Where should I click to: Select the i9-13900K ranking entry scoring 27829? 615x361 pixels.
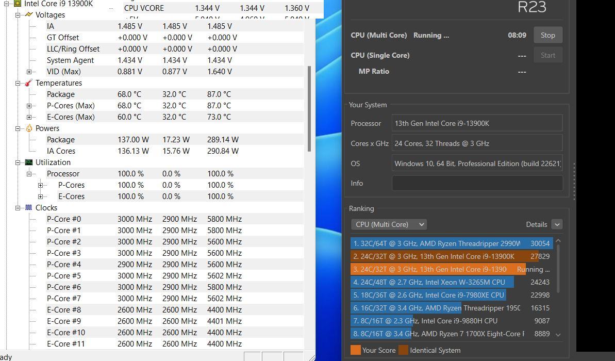(x=452, y=256)
